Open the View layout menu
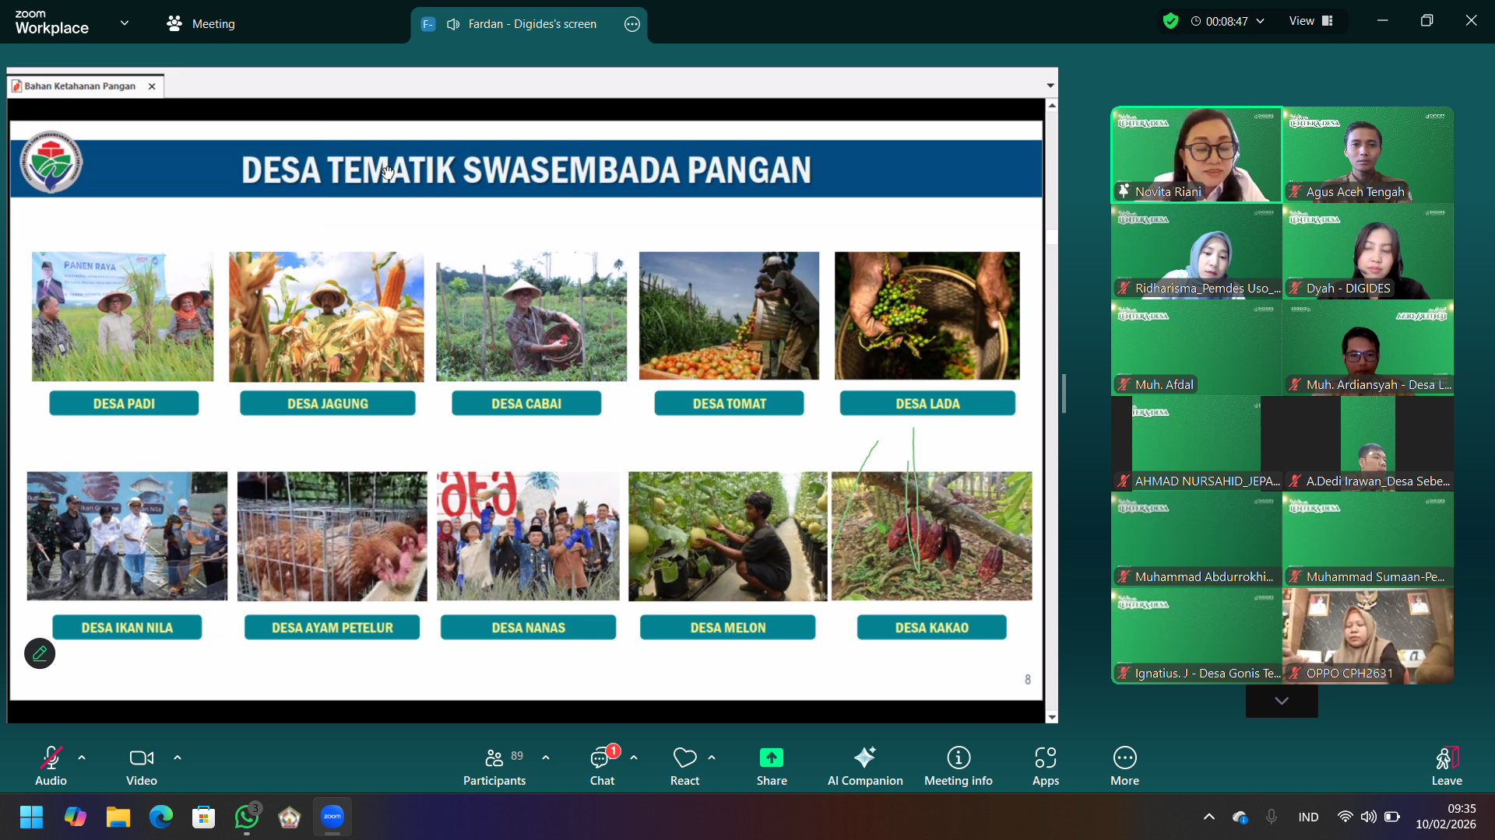Image resolution: width=1495 pixels, height=840 pixels. pos(1310,21)
